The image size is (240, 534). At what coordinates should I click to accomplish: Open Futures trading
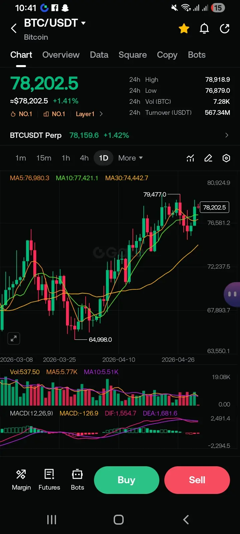pos(49,480)
